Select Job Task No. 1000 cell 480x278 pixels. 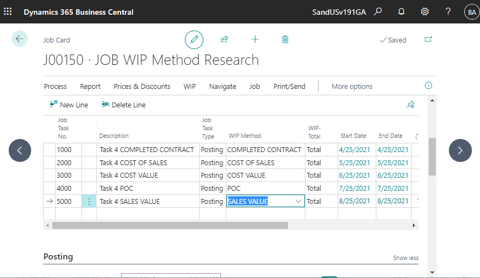click(x=68, y=150)
